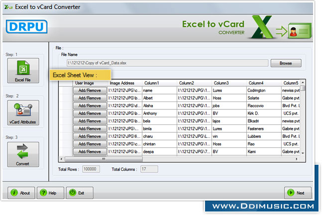322x215 pixels.
Task: Click the Total Columns value field
Action: (149, 169)
